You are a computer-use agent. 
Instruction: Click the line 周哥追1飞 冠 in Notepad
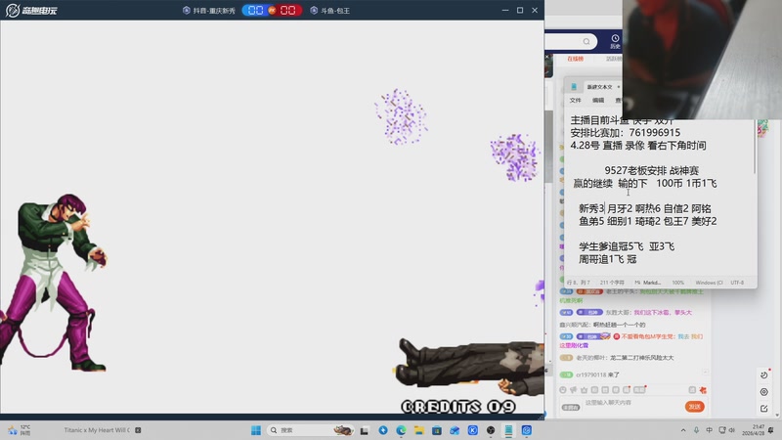(x=607, y=259)
